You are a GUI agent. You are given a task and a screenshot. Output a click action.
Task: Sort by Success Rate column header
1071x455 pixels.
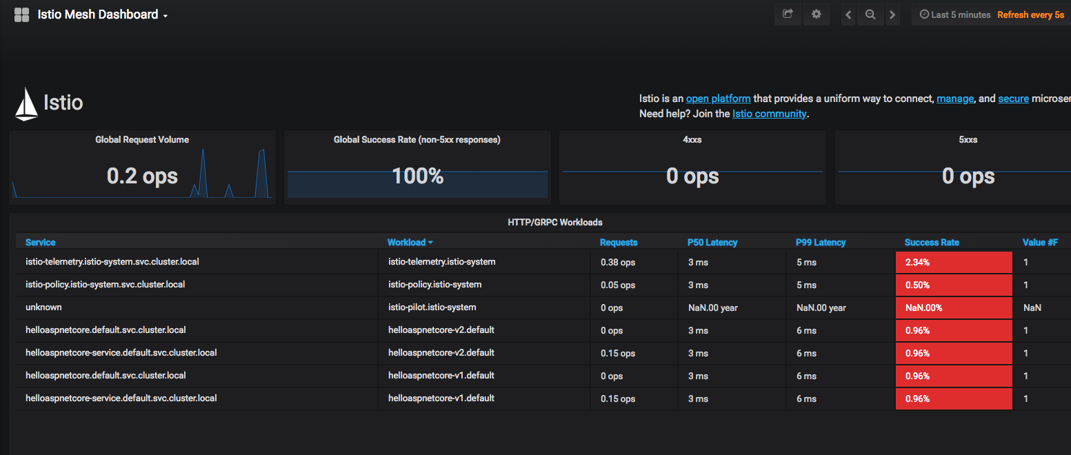(x=931, y=242)
